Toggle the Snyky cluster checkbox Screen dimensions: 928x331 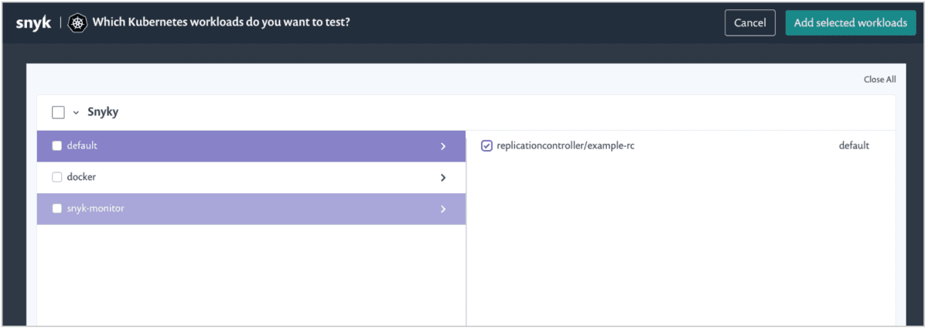58,113
